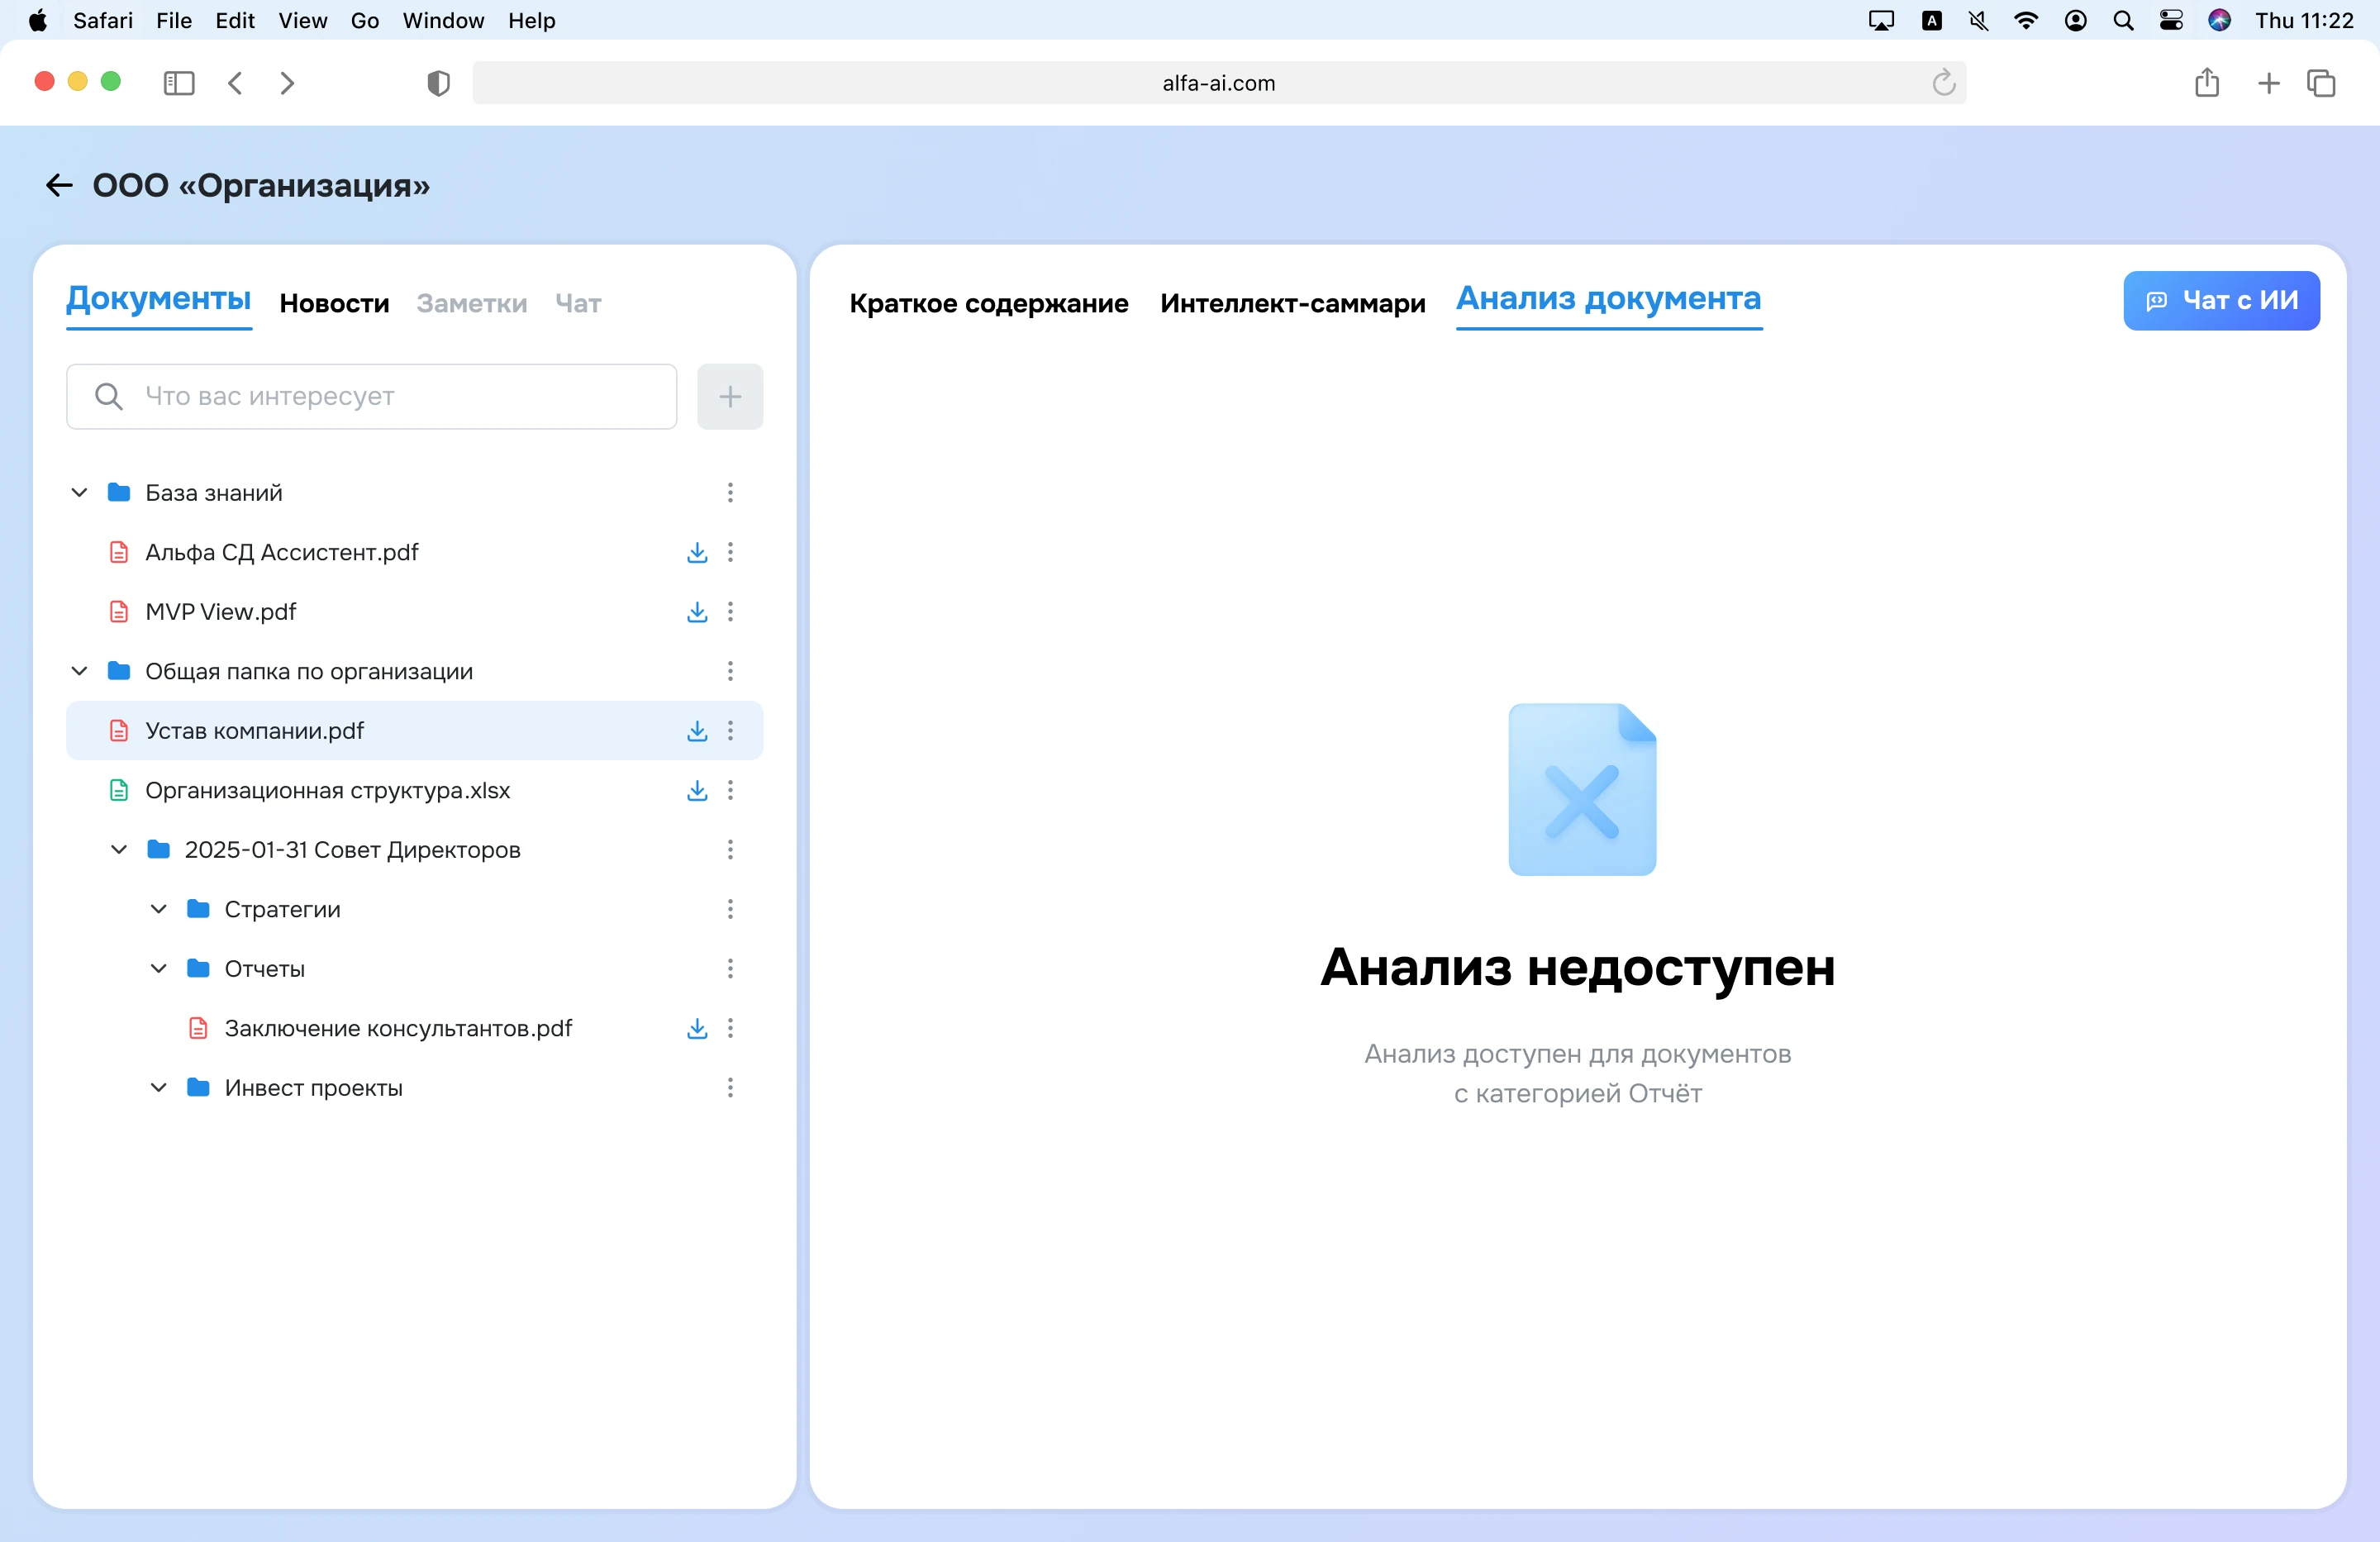Image resolution: width=2380 pixels, height=1542 pixels.
Task: Select Организационная структура.xlsx file
Action: pos(414,791)
